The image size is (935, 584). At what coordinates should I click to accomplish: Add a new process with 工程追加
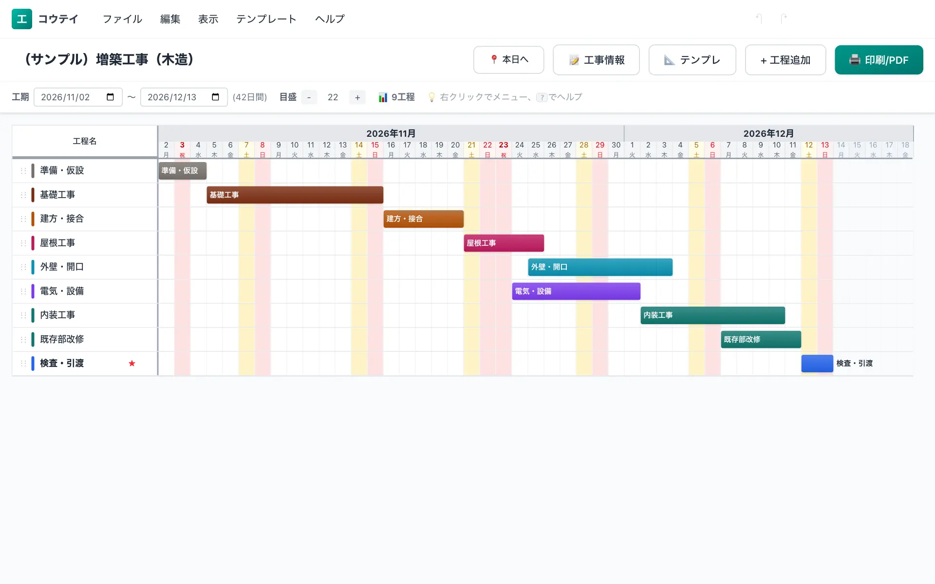point(785,60)
